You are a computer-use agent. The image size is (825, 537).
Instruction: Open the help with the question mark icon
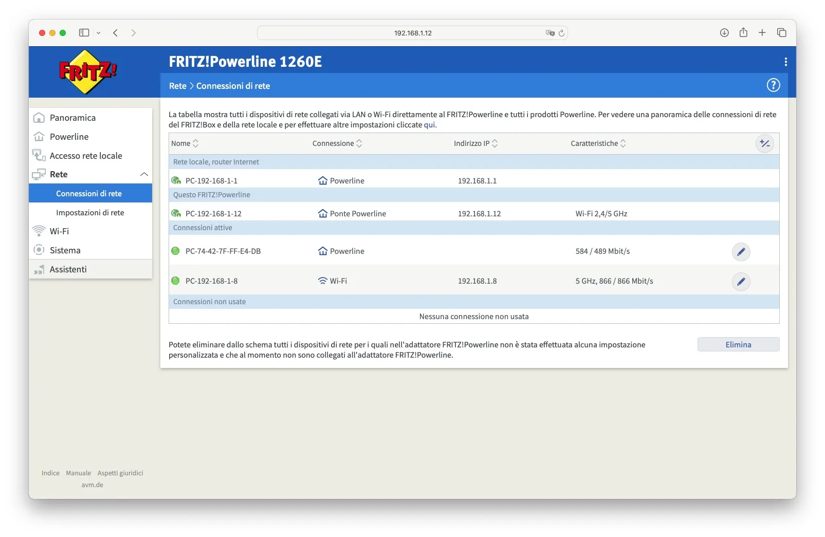click(x=773, y=85)
